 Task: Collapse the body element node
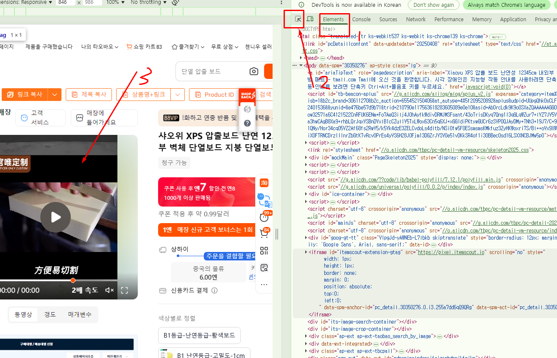tap(301, 65)
